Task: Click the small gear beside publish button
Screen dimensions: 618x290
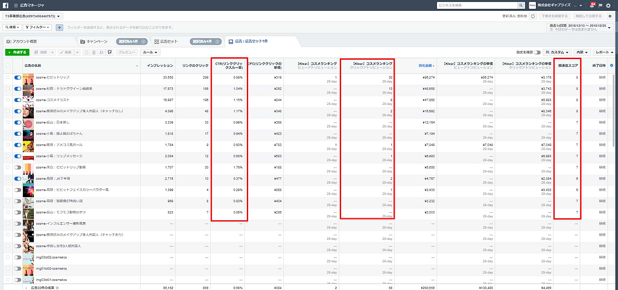Action: (610, 16)
